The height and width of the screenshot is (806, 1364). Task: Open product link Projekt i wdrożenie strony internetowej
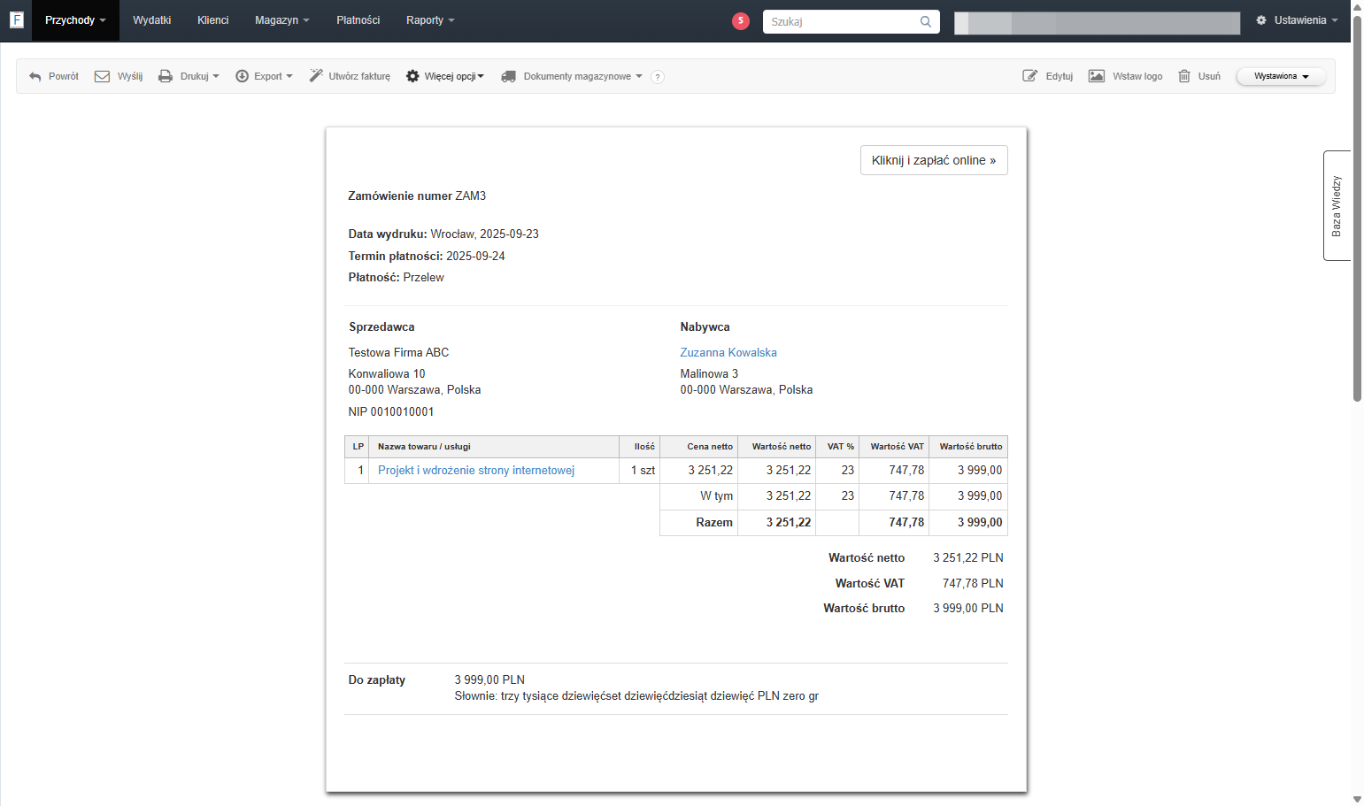(476, 471)
